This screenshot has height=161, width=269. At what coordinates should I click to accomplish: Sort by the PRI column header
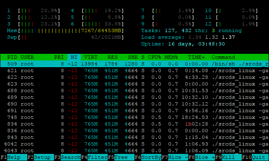pos(59,57)
